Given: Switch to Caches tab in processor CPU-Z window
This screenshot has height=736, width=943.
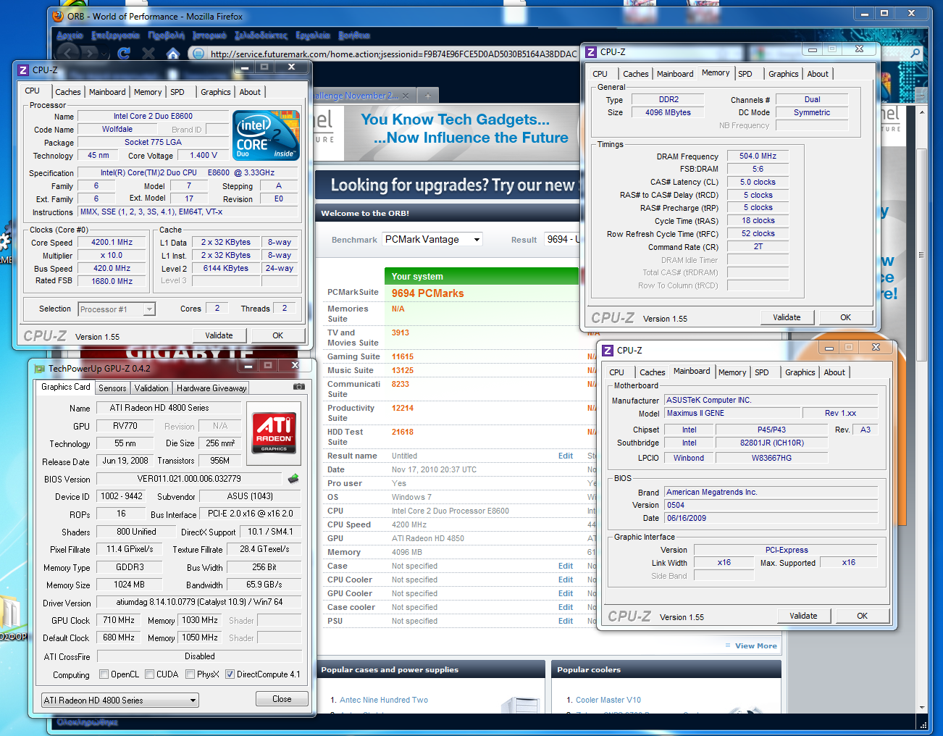Looking at the screenshot, I should tap(68, 92).
